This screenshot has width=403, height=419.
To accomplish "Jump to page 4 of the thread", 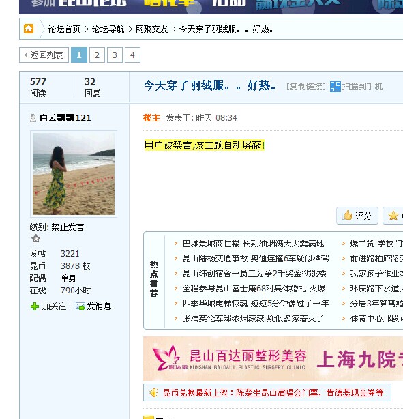I will [132, 55].
